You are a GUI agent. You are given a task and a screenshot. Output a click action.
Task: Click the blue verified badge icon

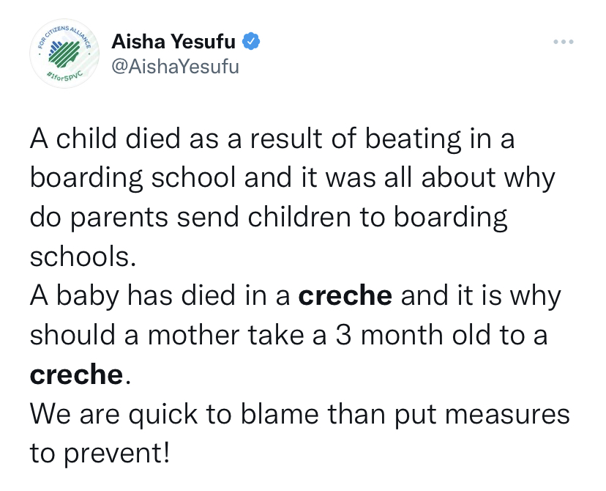250,43
